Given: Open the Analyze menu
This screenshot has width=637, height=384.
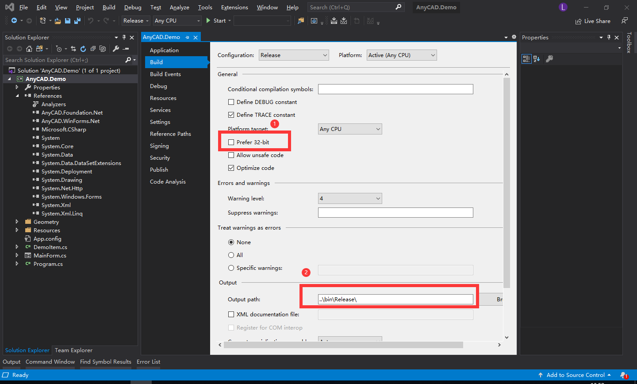Looking at the screenshot, I should (x=179, y=8).
